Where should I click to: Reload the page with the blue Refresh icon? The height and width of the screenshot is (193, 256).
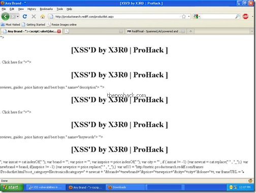pos(25,16)
